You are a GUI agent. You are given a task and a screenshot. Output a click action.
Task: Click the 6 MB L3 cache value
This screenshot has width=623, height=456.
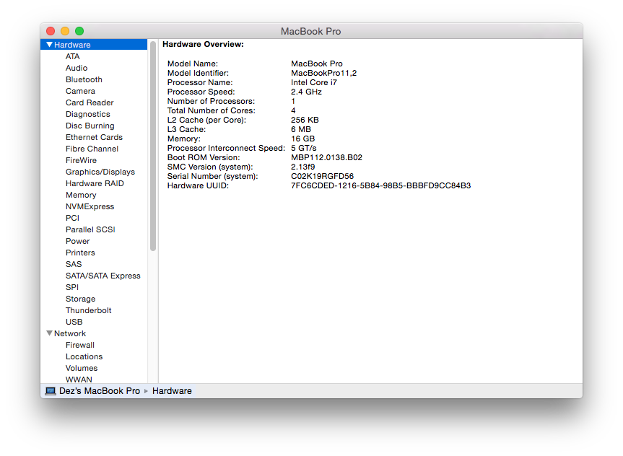pyautogui.click(x=301, y=129)
